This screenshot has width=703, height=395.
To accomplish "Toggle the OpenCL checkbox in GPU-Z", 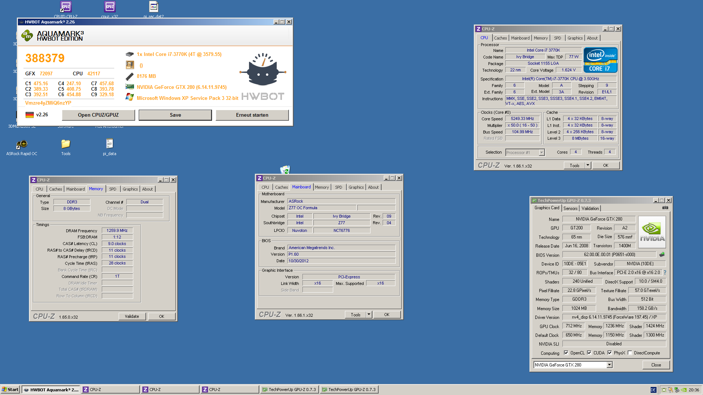I will 566,353.
